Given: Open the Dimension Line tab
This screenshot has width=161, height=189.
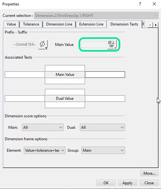Looking at the screenshot, I should click(59, 24).
